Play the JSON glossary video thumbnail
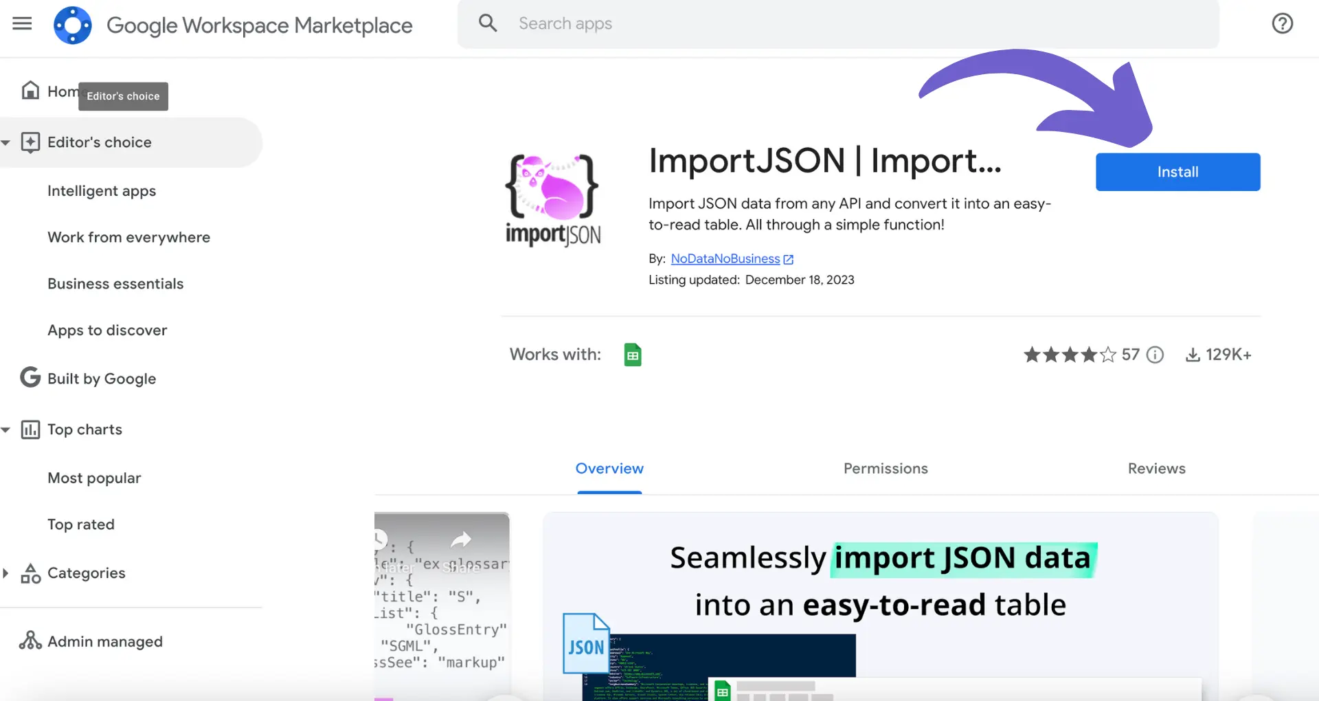This screenshot has width=1319, height=701. coord(442,606)
